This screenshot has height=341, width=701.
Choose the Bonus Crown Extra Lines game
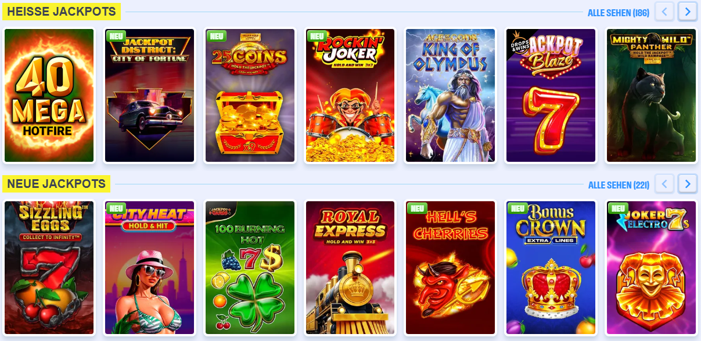tap(551, 268)
